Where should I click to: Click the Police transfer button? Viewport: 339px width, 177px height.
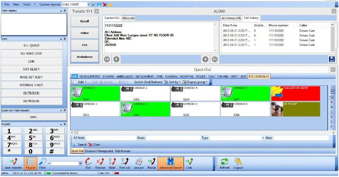85,33
